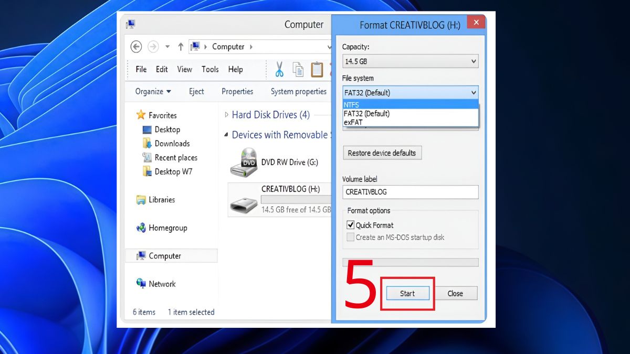
Task: Expand the Hard Disk Drives group
Action: point(227,115)
